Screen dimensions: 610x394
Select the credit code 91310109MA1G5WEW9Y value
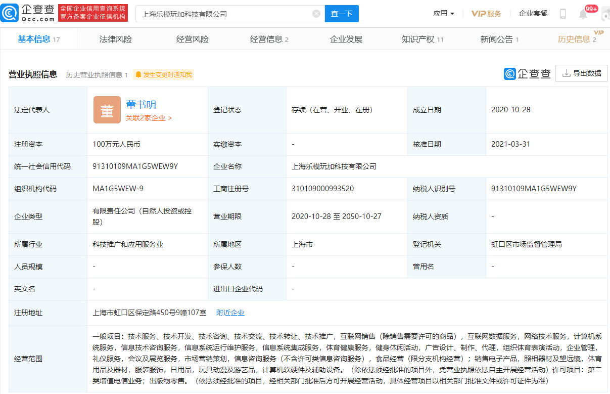click(135, 166)
